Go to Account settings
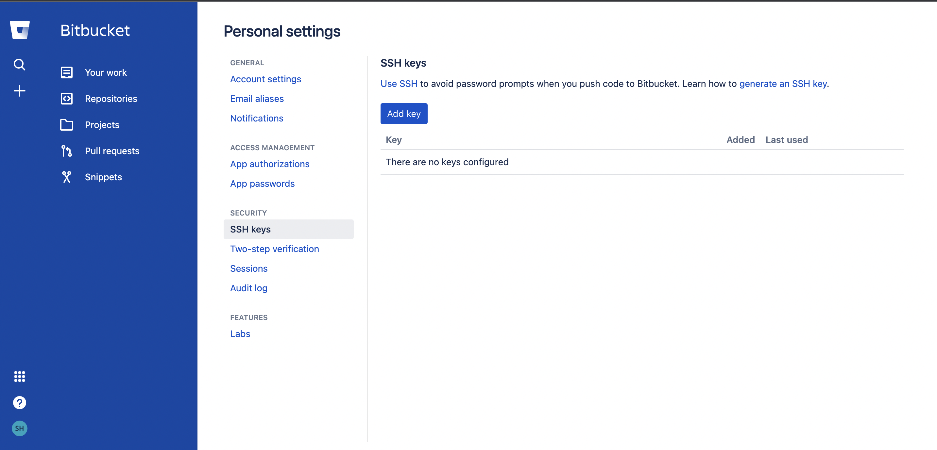 265,79
